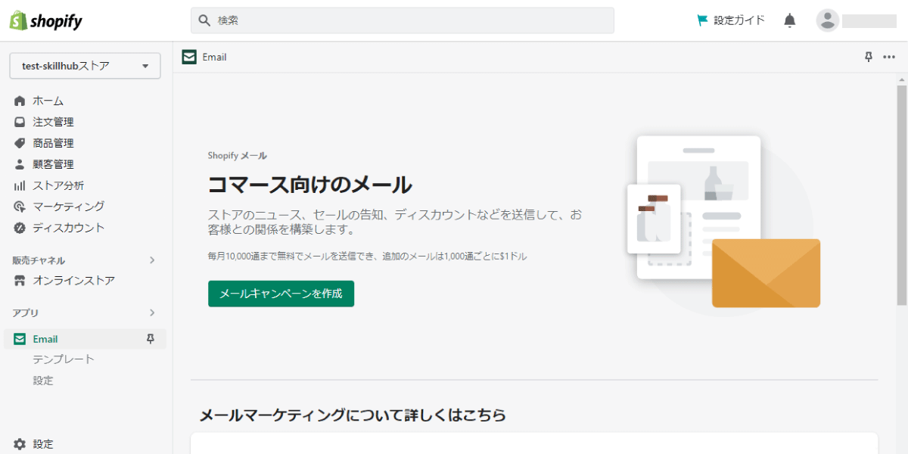Open notifications bell

(x=790, y=20)
